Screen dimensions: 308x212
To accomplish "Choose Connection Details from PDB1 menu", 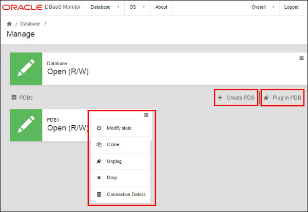I will click(x=121, y=195).
